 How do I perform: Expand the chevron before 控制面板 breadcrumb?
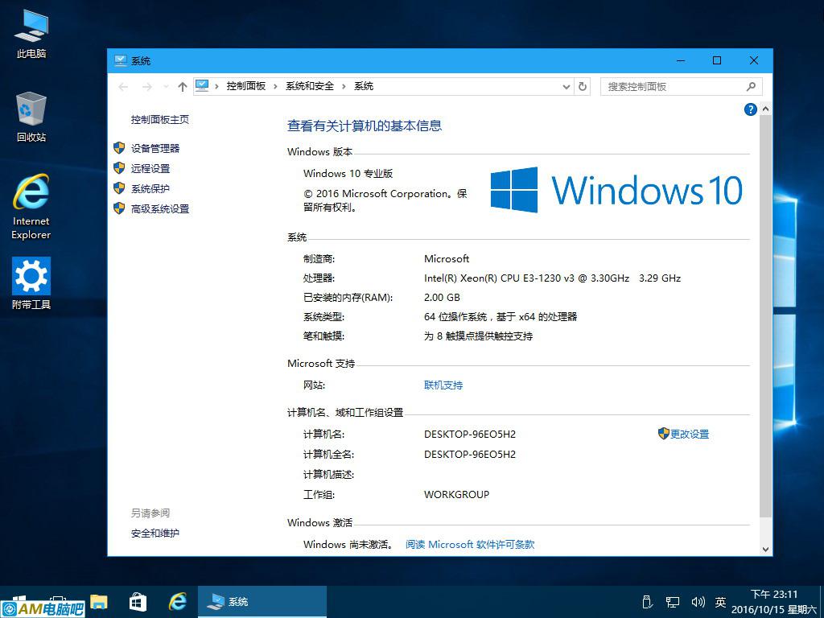[x=216, y=86]
